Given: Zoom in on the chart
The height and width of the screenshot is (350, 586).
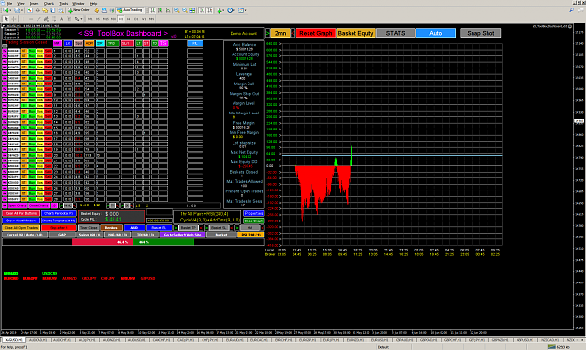Looking at the screenshot, I should 177,10.
